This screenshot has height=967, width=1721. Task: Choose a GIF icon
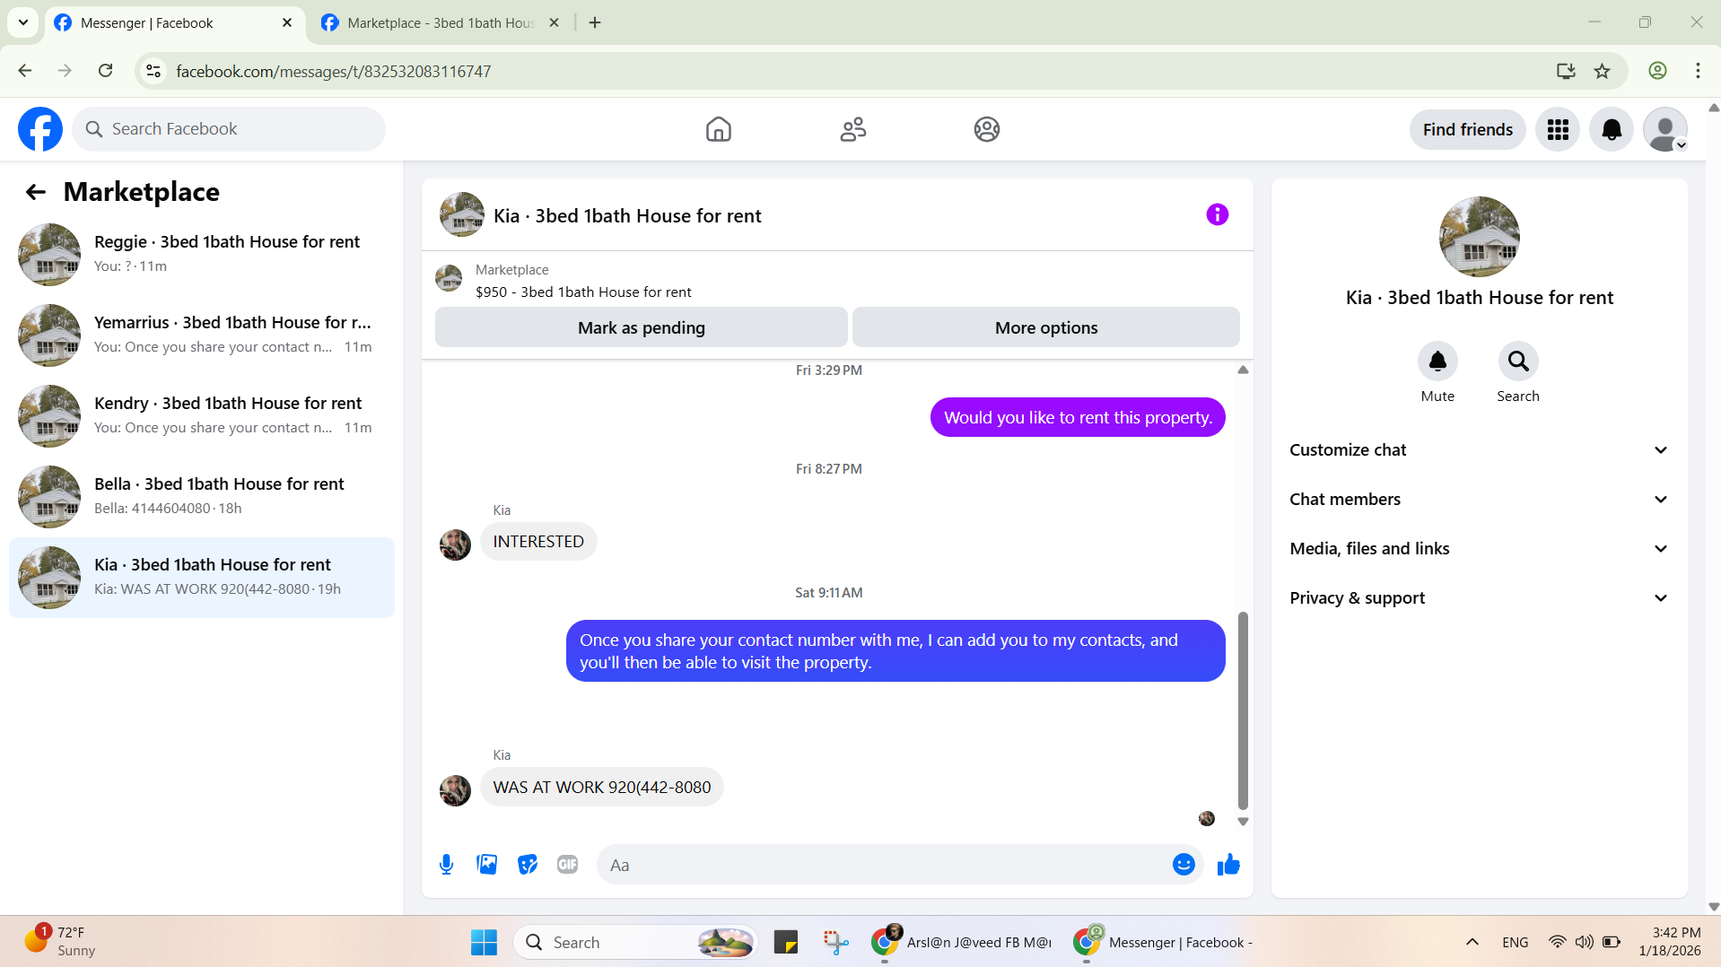tap(567, 865)
